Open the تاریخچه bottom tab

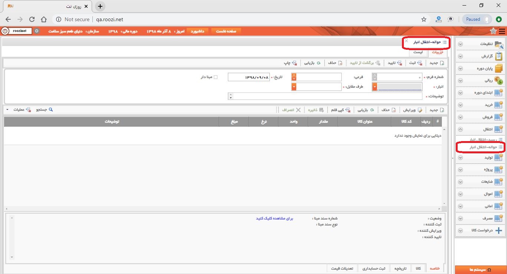point(400,268)
